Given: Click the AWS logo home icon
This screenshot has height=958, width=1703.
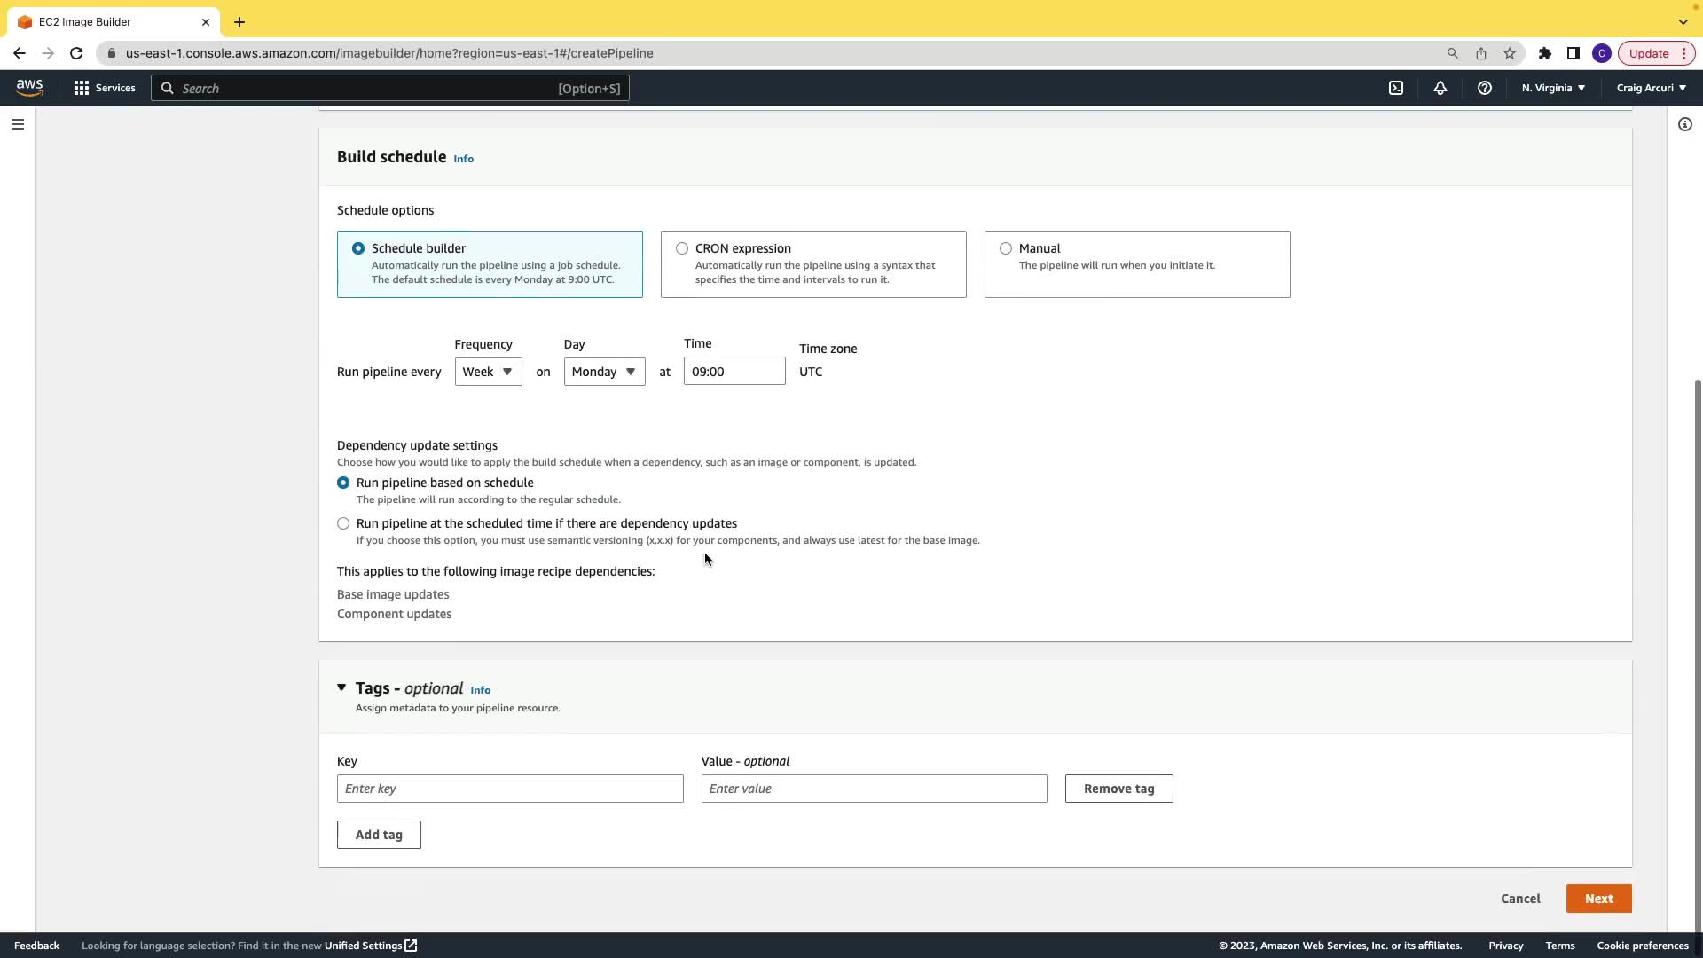Looking at the screenshot, I should point(29,87).
